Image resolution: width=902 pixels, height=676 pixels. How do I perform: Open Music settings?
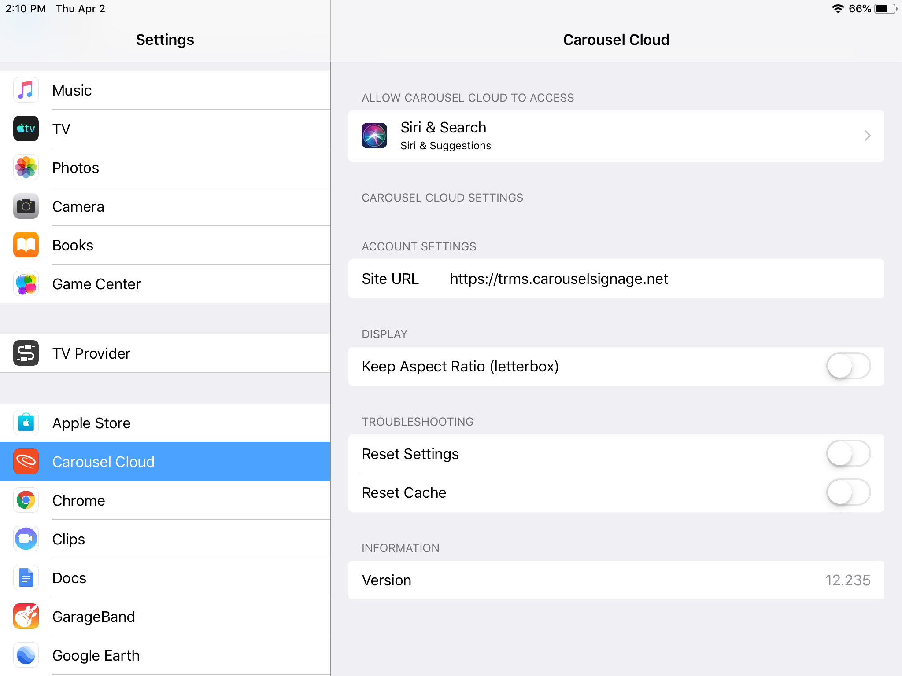[165, 90]
